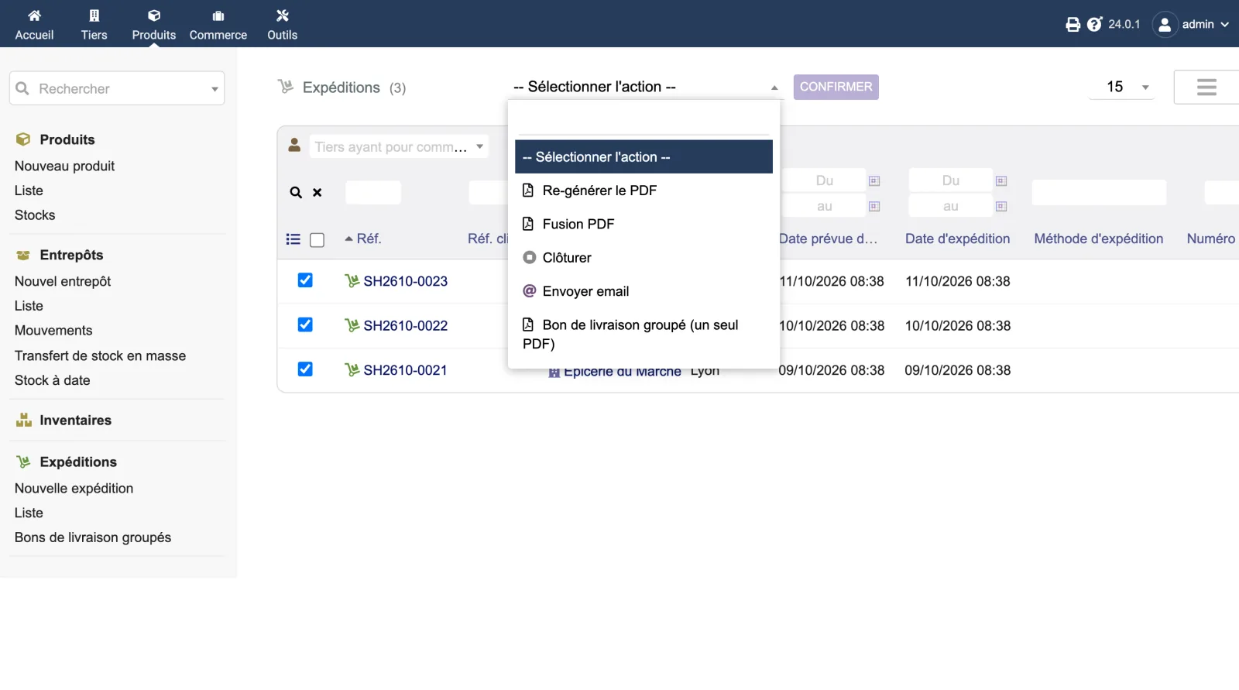The image size is (1239, 690).
Task: Open calendar picker for Date d'expédition Du
Action: (x=1001, y=181)
